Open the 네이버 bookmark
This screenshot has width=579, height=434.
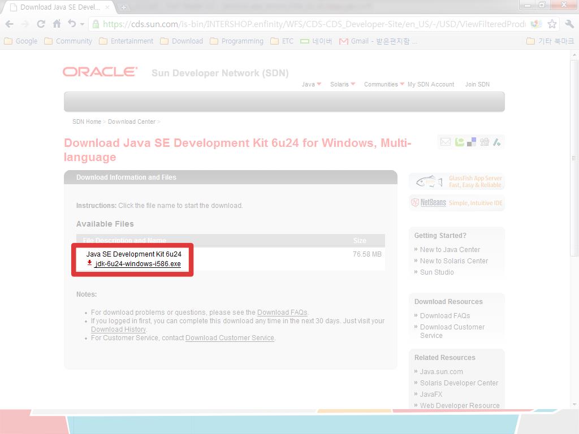[x=316, y=41]
